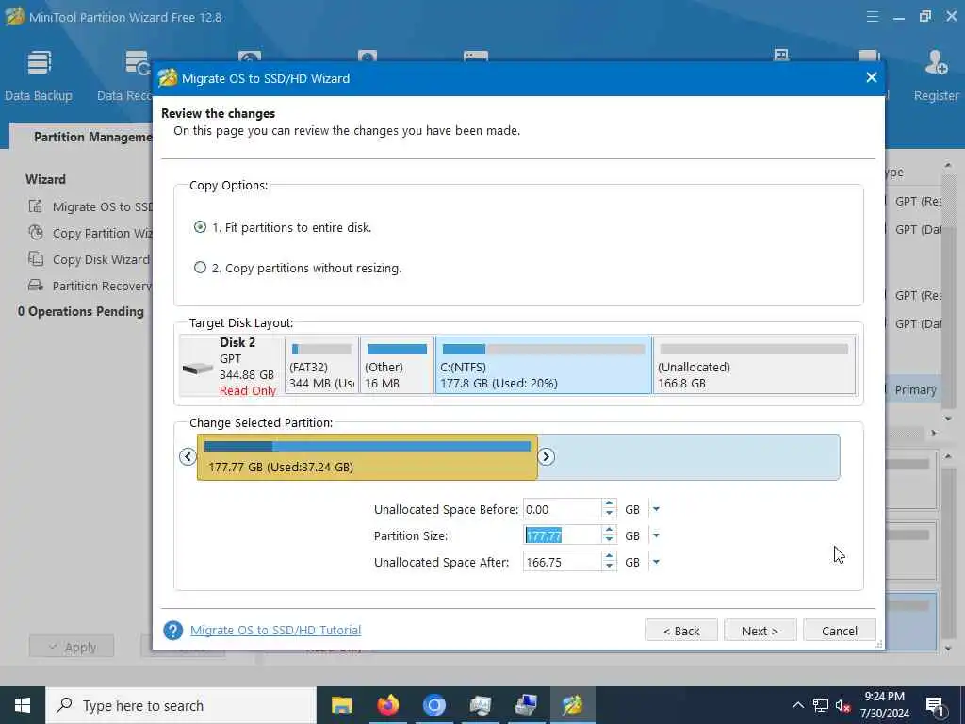
Task: Open Partition Recovery sidebar entry
Action: (102, 287)
